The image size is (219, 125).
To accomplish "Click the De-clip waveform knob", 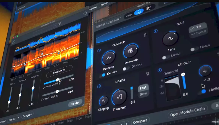I will pyautogui.click(x=205, y=71).
